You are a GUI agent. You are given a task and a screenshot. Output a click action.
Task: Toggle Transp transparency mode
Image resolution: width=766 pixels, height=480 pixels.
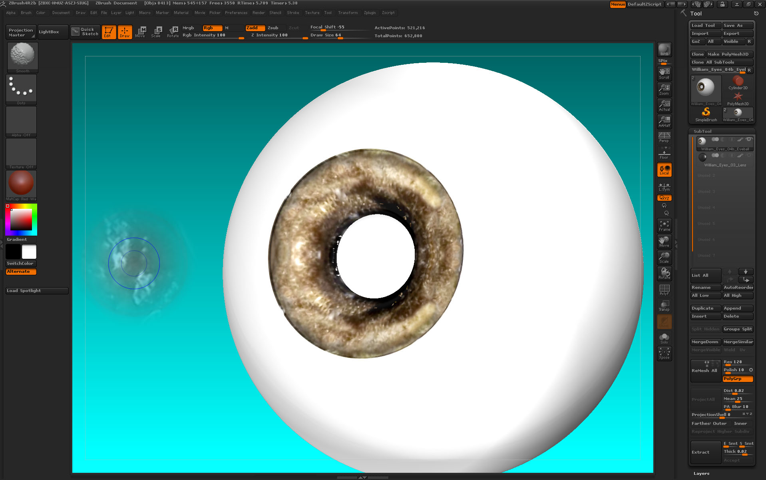[x=664, y=305]
